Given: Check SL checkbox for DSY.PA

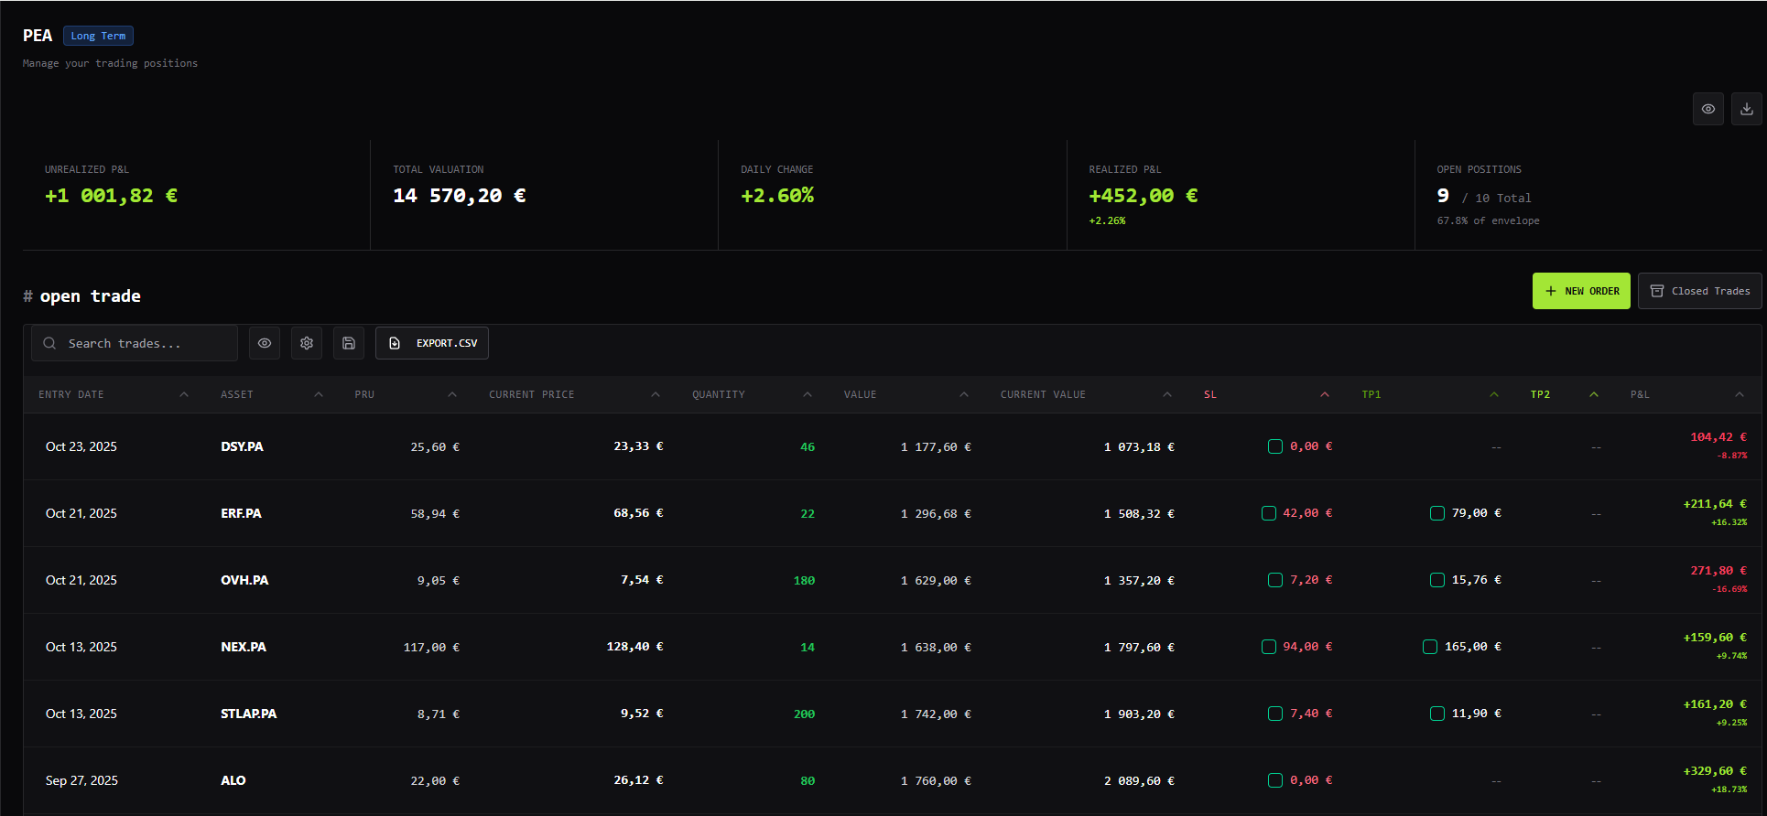Looking at the screenshot, I should (x=1275, y=446).
